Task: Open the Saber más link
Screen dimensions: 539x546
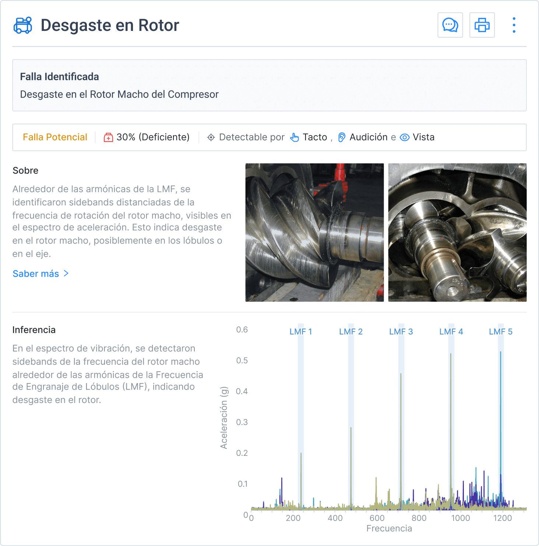Action: click(x=36, y=274)
